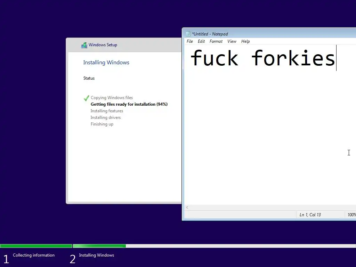Click 'Collecting information' step 1 label
The width and height of the screenshot is (356, 267).
pyautogui.click(x=34, y=255)
